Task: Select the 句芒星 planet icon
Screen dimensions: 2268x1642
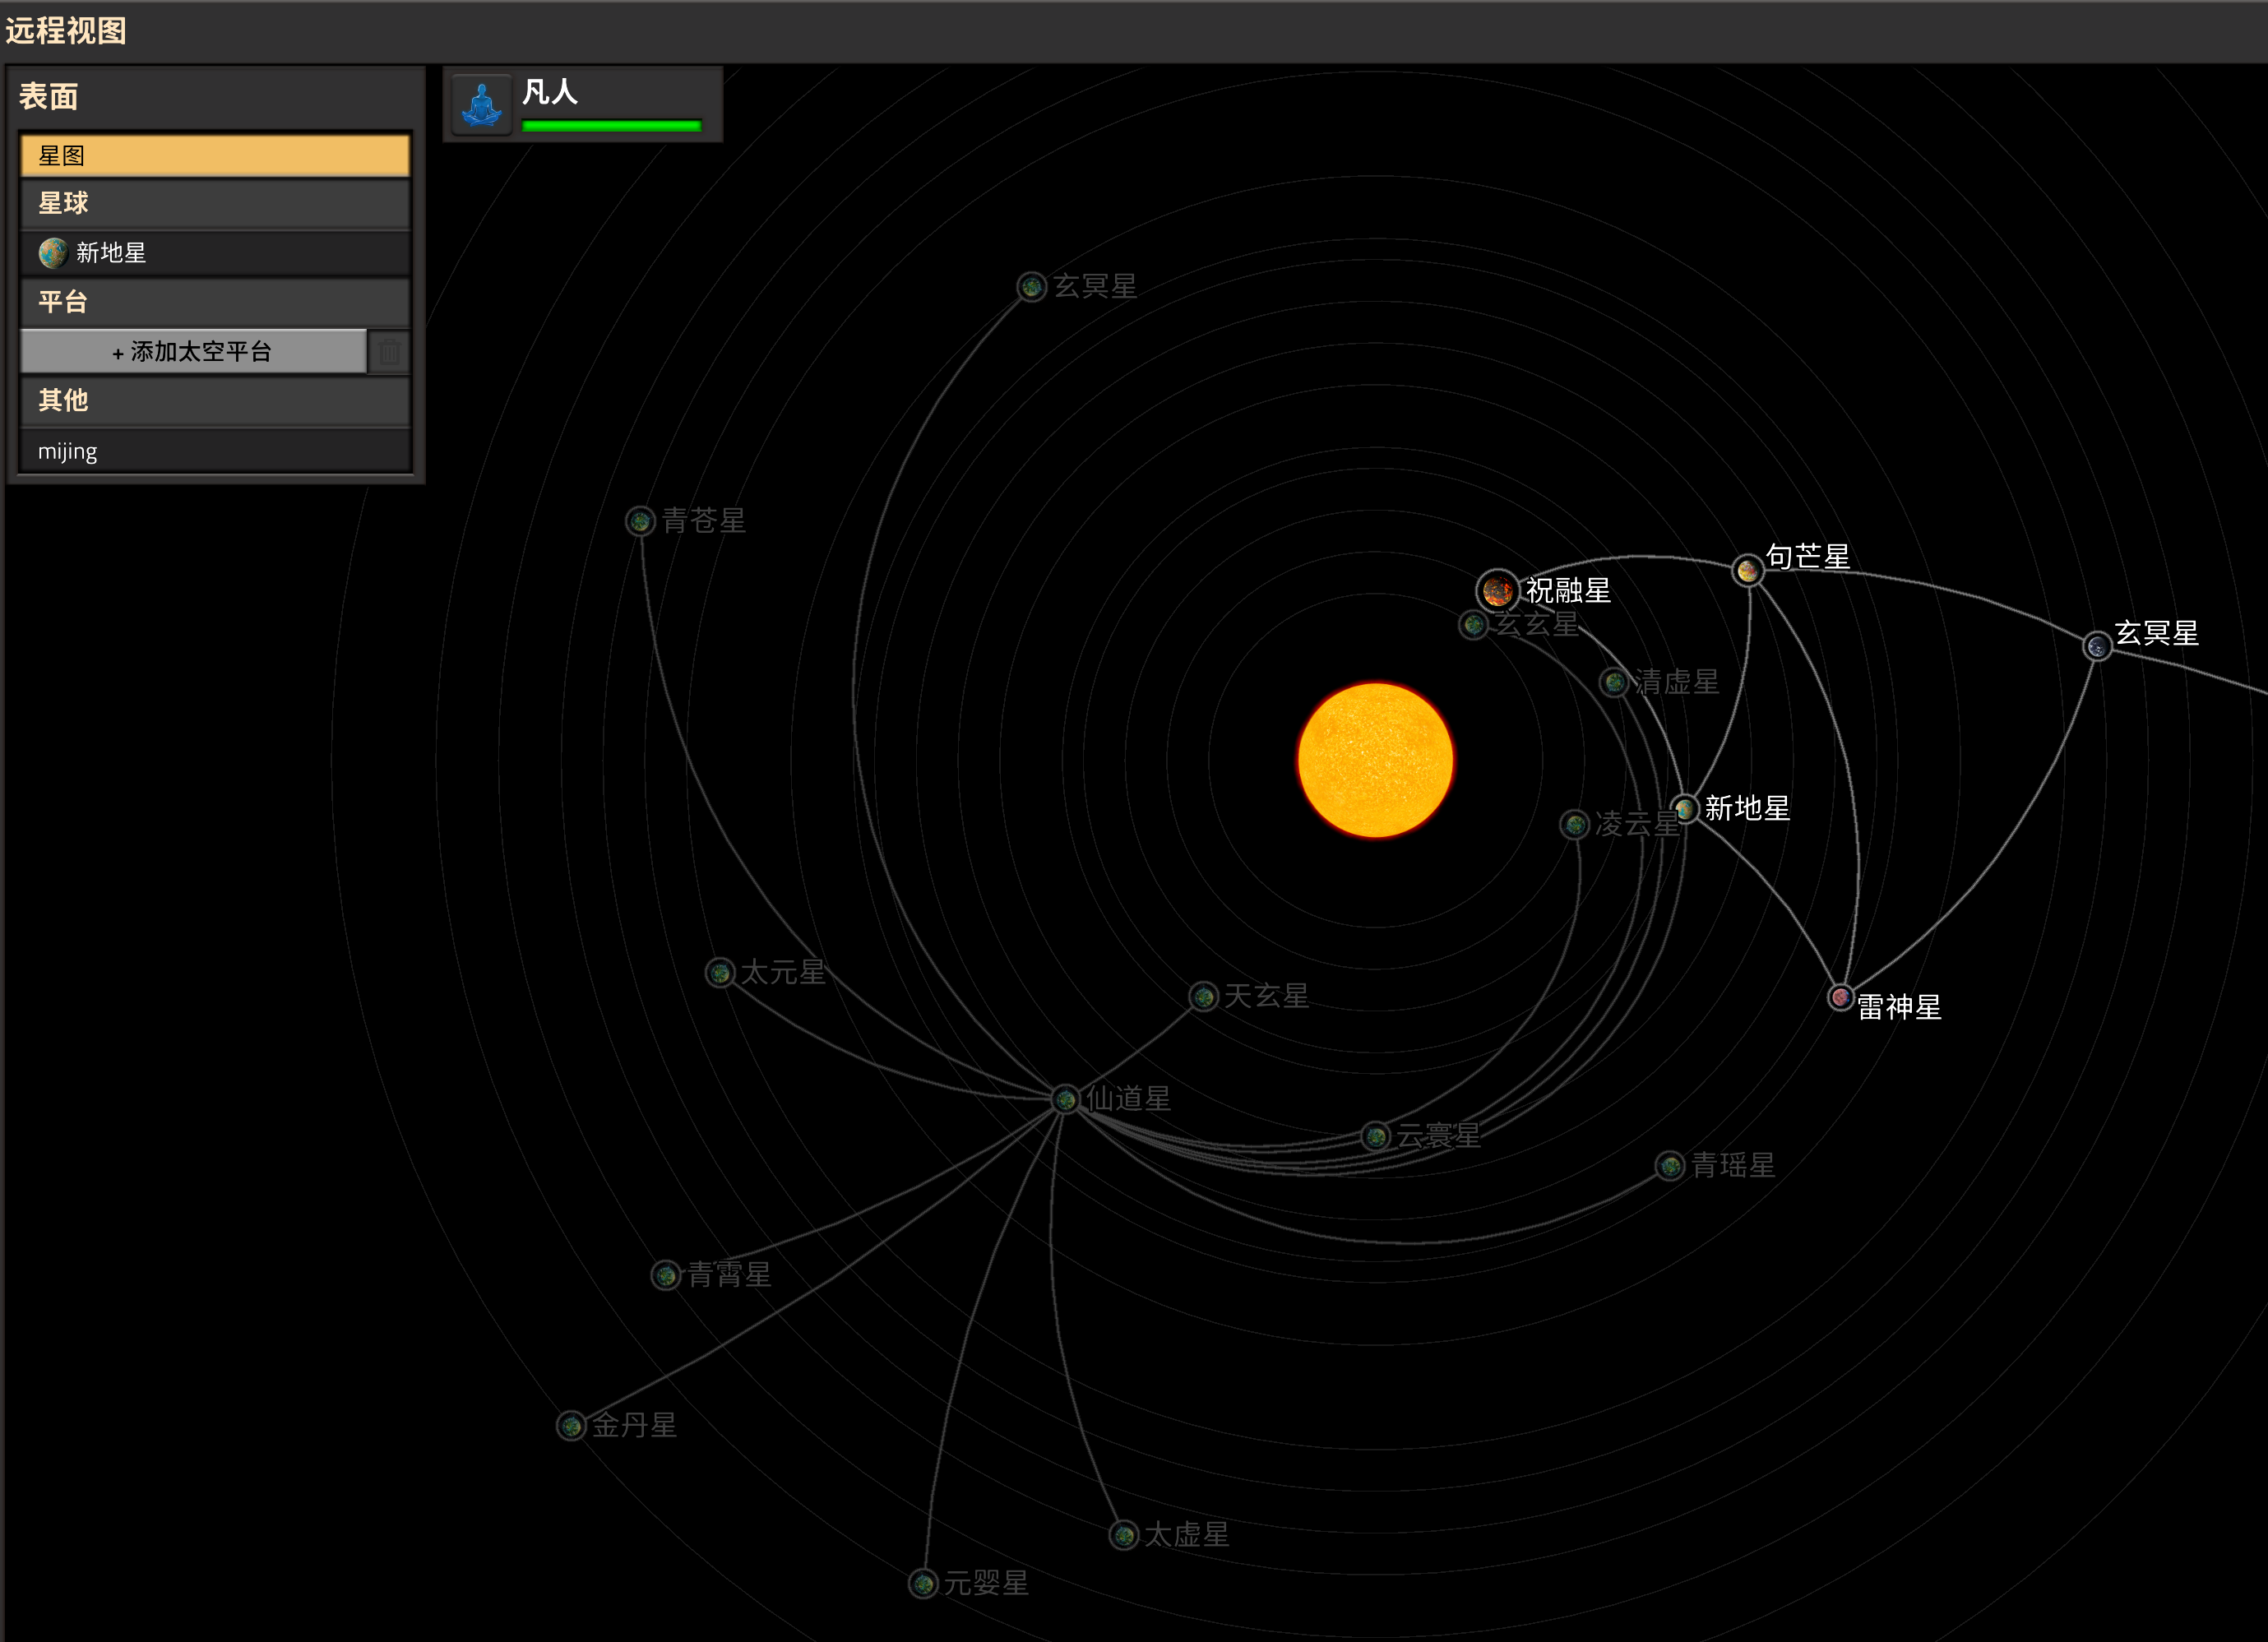Action: (x=1747, y=571)
